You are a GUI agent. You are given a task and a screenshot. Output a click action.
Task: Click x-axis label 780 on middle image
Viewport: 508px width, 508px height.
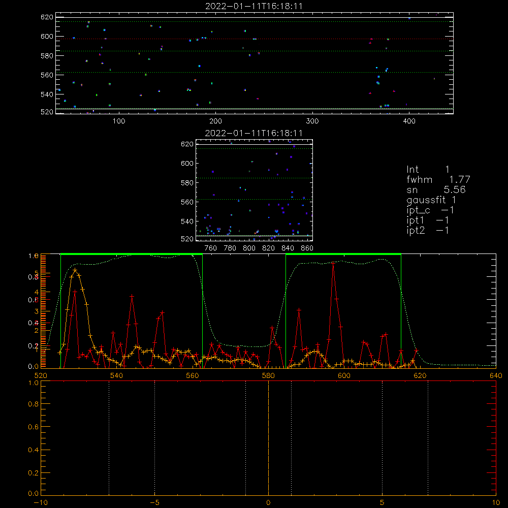tap(230, 248)
